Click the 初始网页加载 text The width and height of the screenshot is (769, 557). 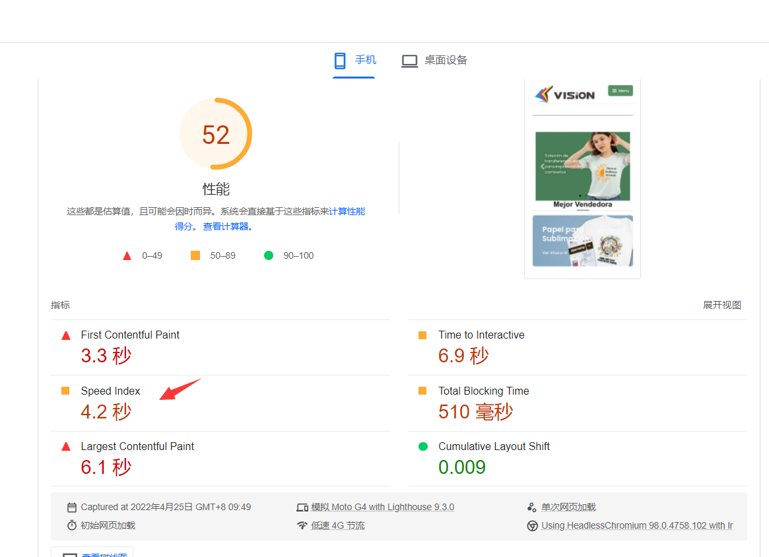click(x=108, y=525)
